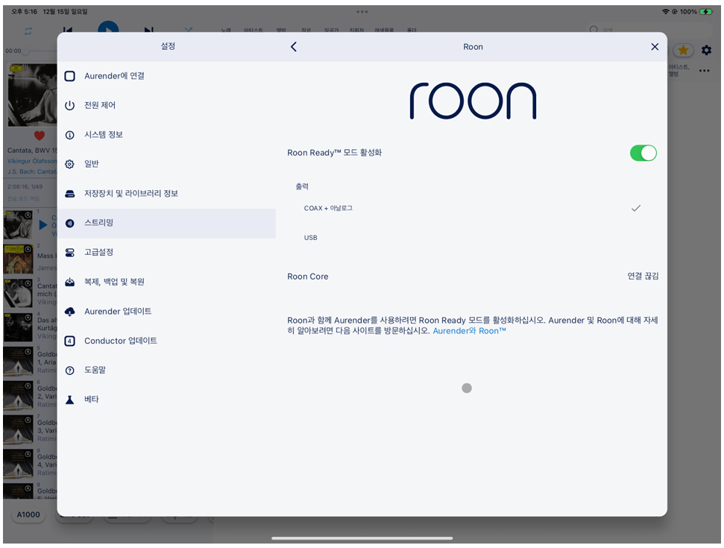Open 시스템 정보 section

pos(167,135)
